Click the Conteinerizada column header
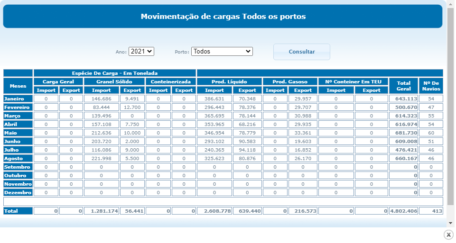This screenshot has width=456, height=243. pyautogui.click(x=171, y=81)
